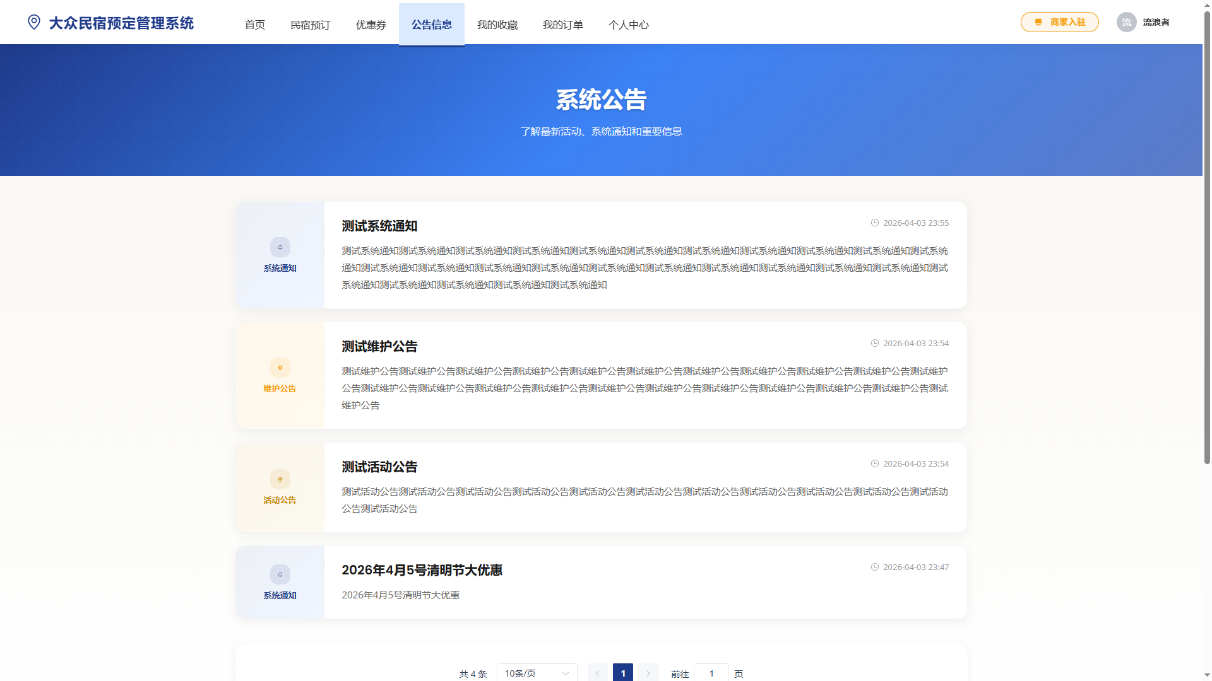Viewport: 1212px width, 681px height.
Task: Click the 维护公告 category label
Action: [280, 388]
